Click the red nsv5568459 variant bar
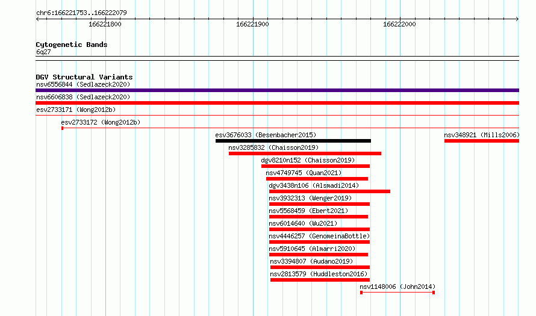 (319, 217)
